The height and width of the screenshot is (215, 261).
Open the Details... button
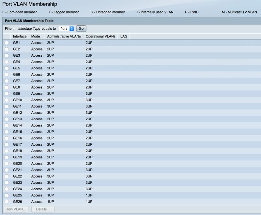coord(43,209)
